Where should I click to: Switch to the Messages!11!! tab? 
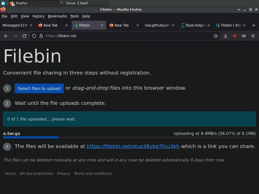click(x=15, y=25)
